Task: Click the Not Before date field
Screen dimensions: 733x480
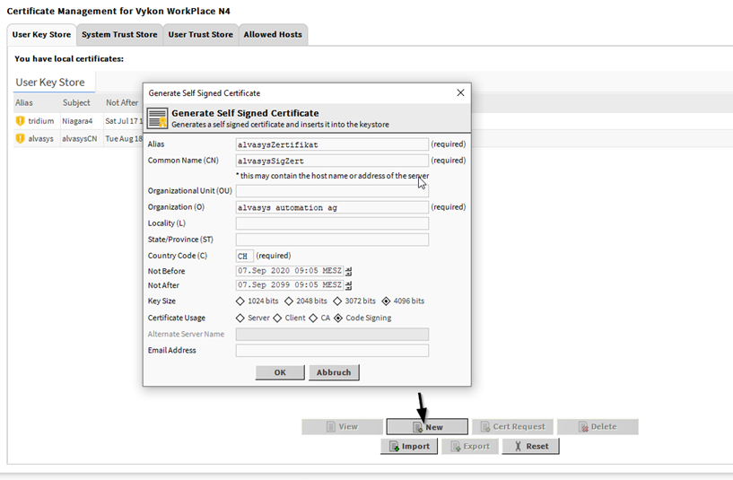Action: click(x=290, y=271)
